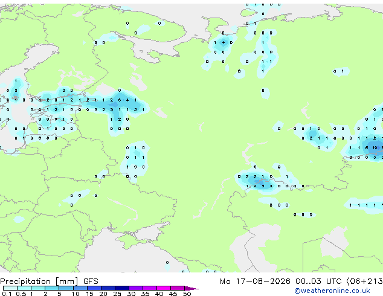This screenshot has width=383, height=296.
Task: Click the 10 mm precipitation value on the map
Action: [375, 148]
